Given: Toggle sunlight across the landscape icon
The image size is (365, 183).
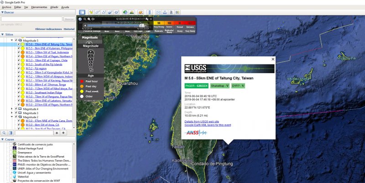Looking at the screenshot, I should point(132,12).
